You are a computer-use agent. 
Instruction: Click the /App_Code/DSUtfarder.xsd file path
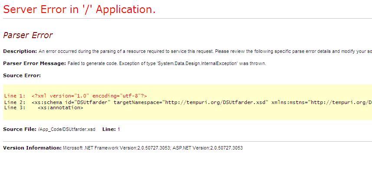click(x=67, y=130)
